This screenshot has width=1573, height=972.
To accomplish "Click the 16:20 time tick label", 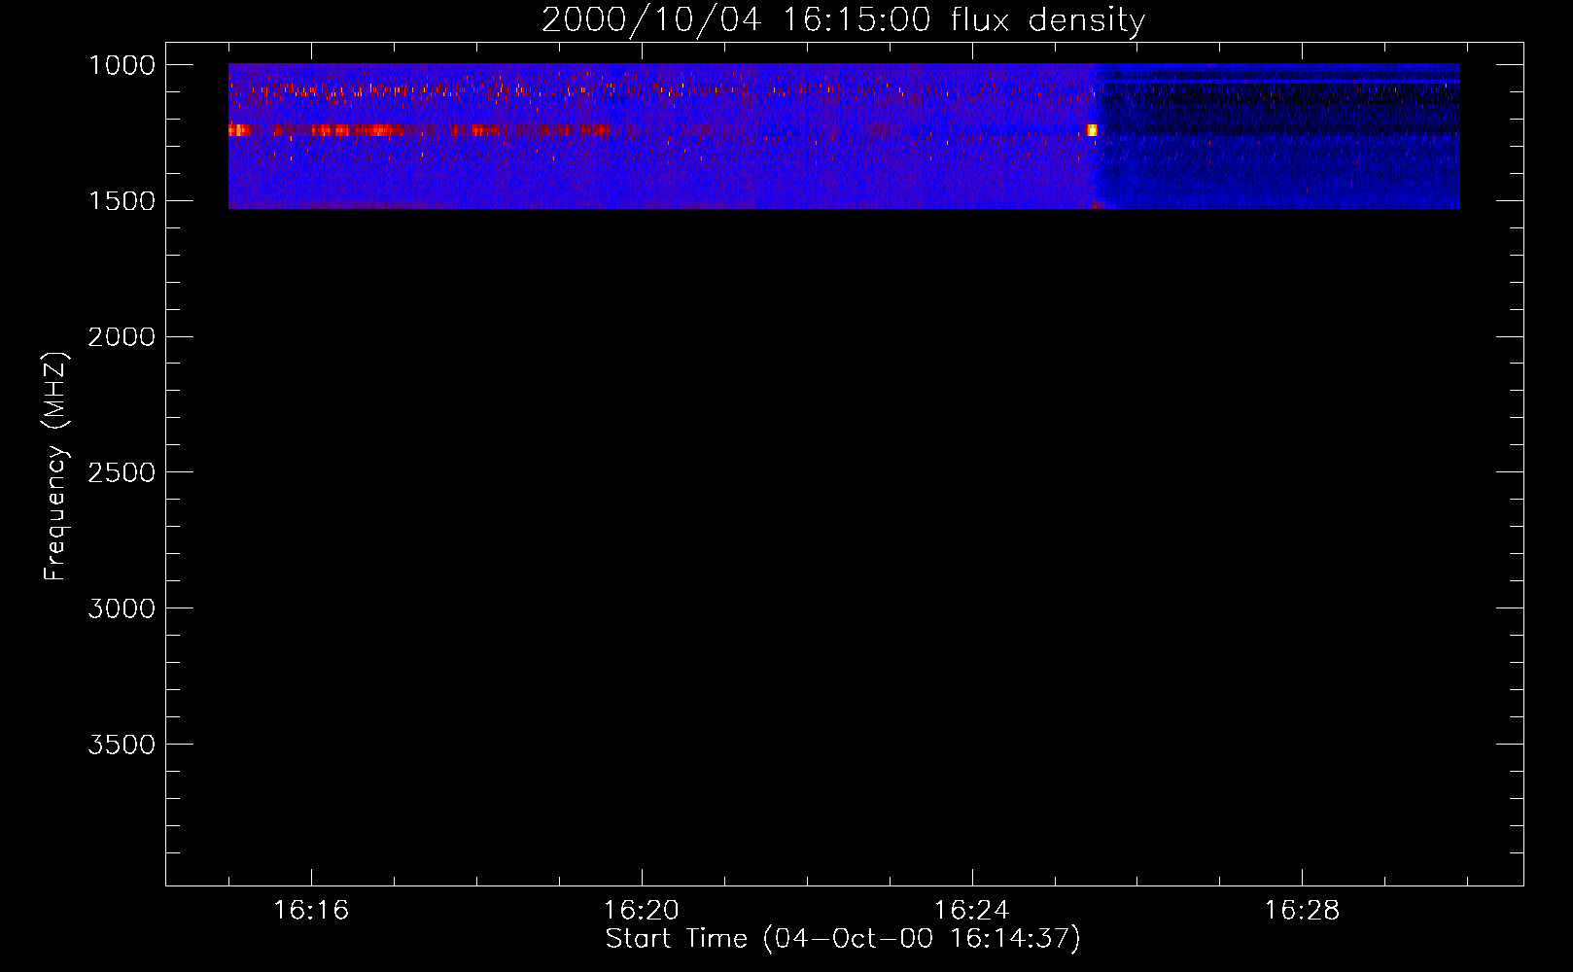I will click(x=642, y=911).
